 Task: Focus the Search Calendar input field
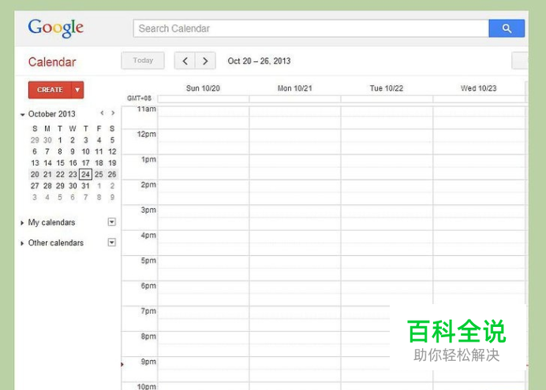click(x=311, y=28)
